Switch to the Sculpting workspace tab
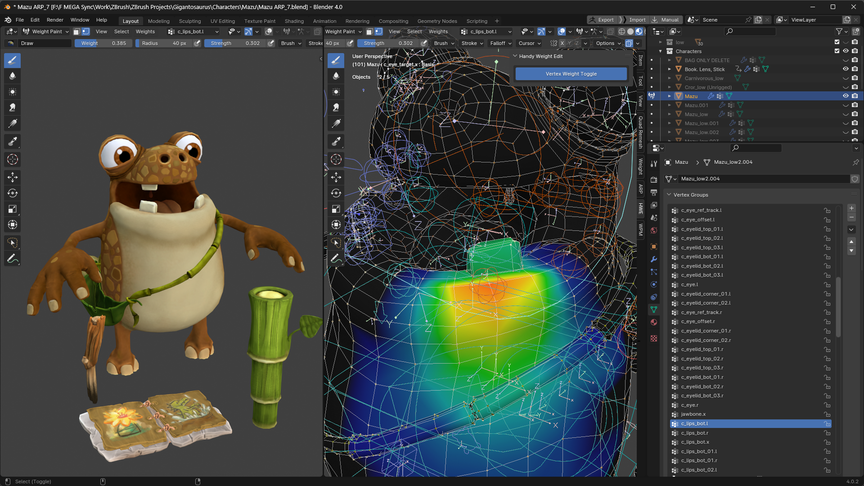Screen dimensions: 864x486 click(190, 21)
